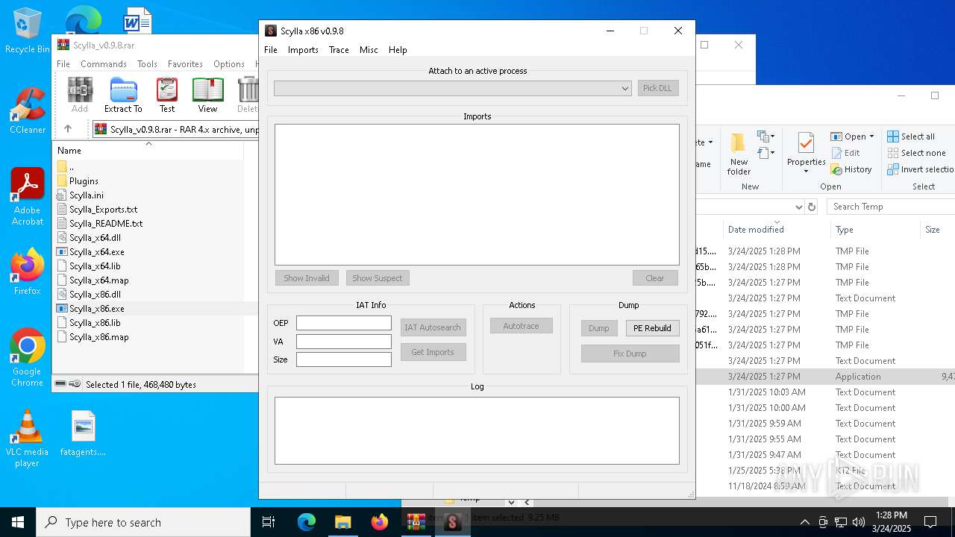Click the PE Rebuild button

[652, 328]
